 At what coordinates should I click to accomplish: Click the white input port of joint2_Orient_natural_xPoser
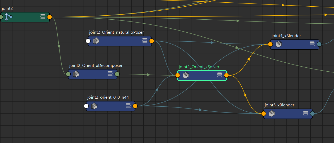[88, 41]
